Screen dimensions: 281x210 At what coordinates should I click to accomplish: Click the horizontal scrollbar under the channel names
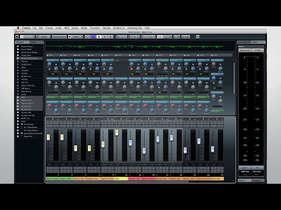coord(118,182)
